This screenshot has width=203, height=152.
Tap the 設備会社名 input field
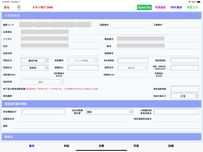click(x=73, y=119)
